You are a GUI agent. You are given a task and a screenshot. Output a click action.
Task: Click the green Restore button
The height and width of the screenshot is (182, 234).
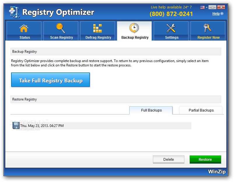[205, 160]
